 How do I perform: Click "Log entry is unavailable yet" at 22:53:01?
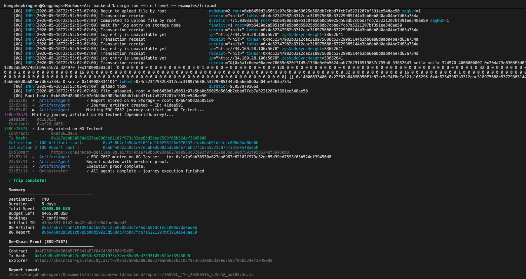[134, 58]
